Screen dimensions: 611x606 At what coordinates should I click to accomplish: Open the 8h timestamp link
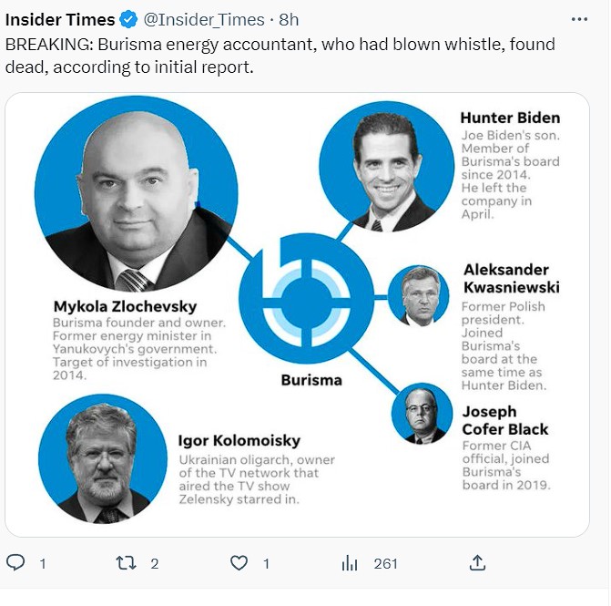tap(289, 19)
